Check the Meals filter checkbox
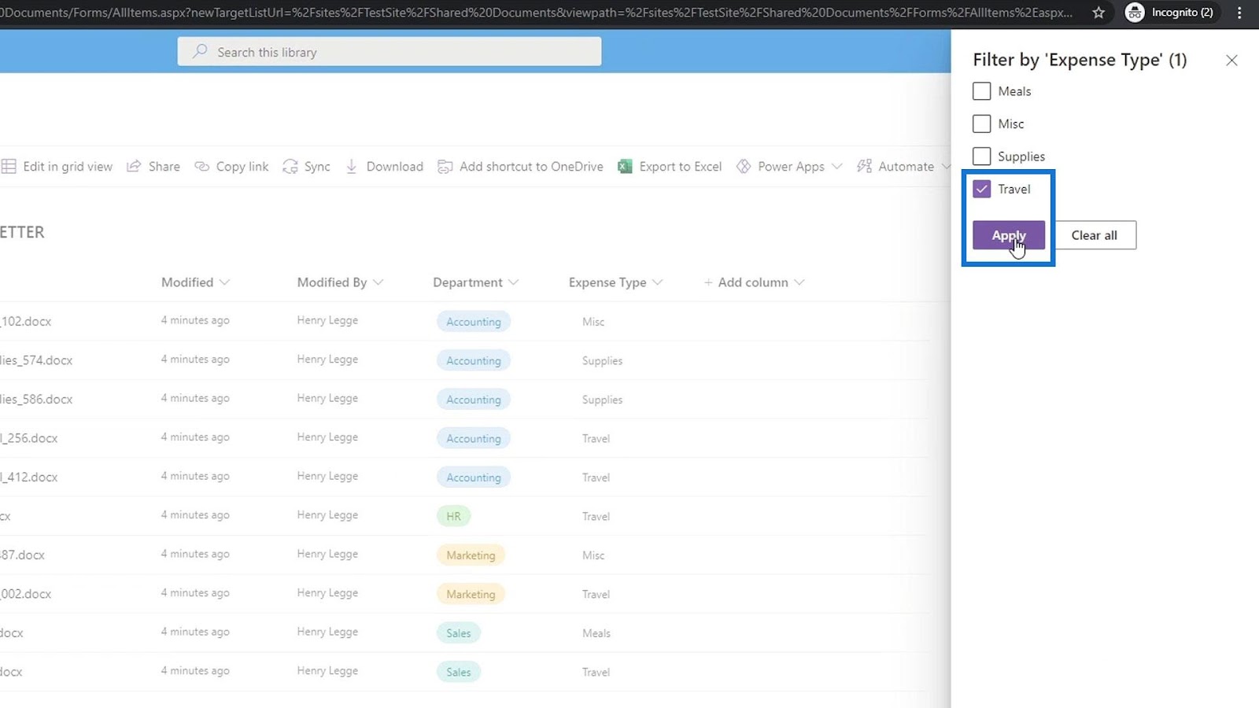1259x708 pixels. click(x=981, y=91)
